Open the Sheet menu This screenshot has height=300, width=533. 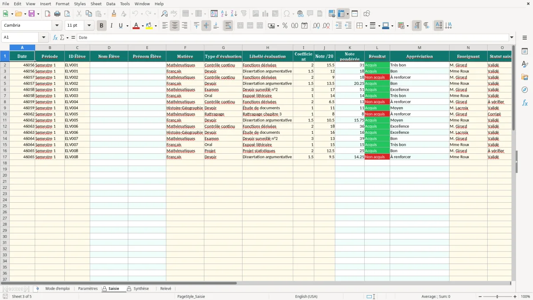click(96, 4)
